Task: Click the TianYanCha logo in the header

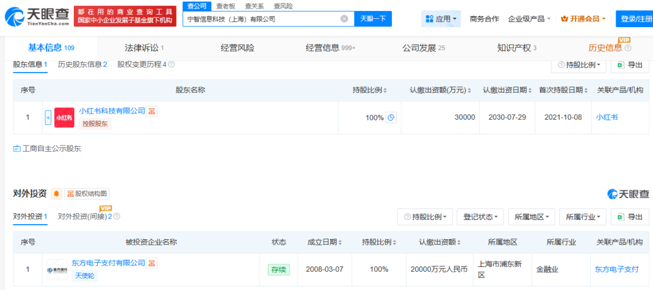Action: [37, 18]
